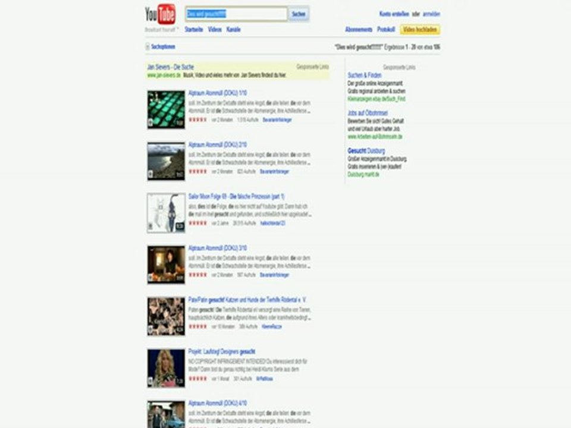The height and width of the screenshot is (428, 571).
Task: Open uploader channel of Alptraum Atommüll 1/10
Action: point(277,119)
